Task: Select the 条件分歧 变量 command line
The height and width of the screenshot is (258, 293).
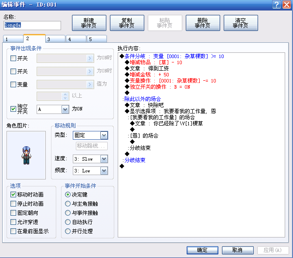Action: click(172, 56)
